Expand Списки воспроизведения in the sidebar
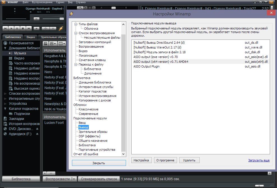277x188 pixels. (5, 94)
